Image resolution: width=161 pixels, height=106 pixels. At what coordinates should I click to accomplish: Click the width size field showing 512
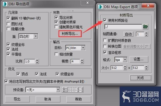tap(117, 68)
